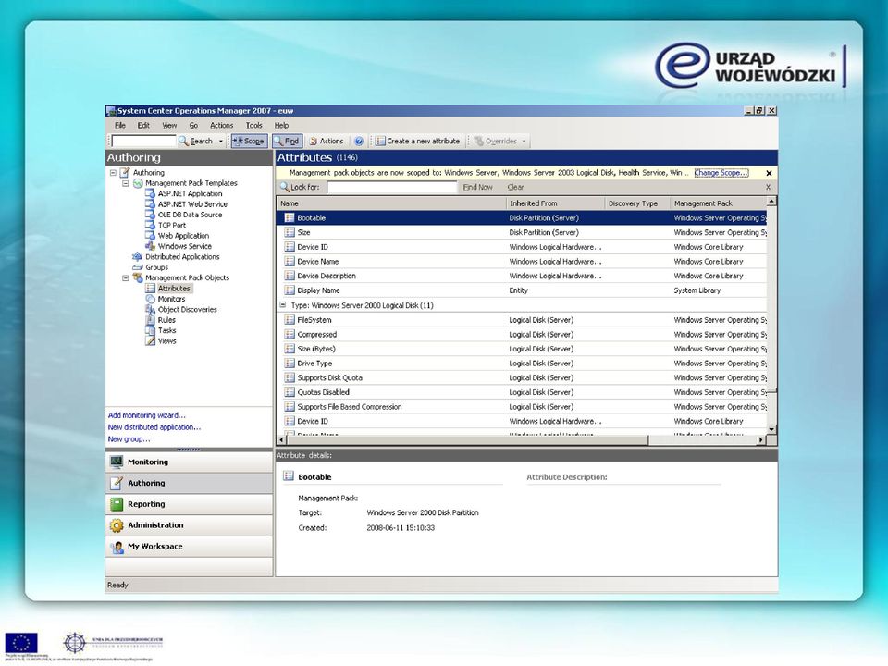Screen dimensions: 888x666
Task: Sort by Name column header
Action: pyautogui.click(x=391, y=203)
